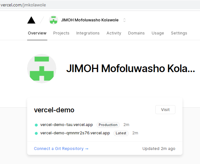Open vercel-demo-tau.vercel.app deployment link
This screenshot has width=200, height=164.
tap(66, 125)
